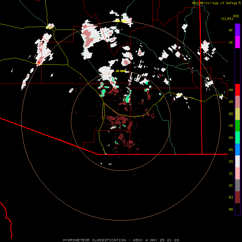This screenshot has height=242, width=242.
Task: Click the IC pink legend swatch
Action: coord(237,173)
